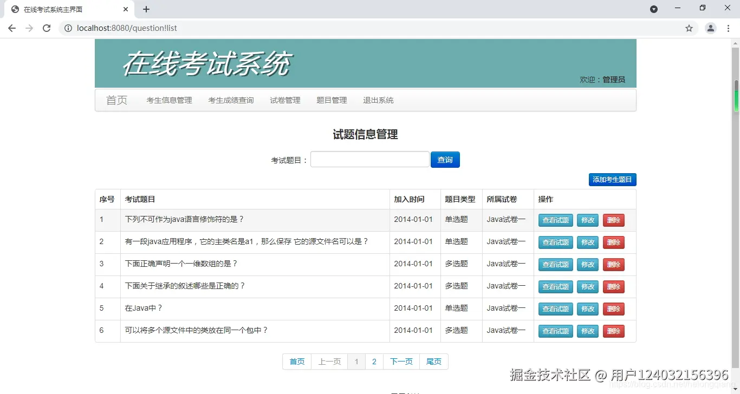
Task: Click 修改 for question 4
Action: click(x=588, y=287)
